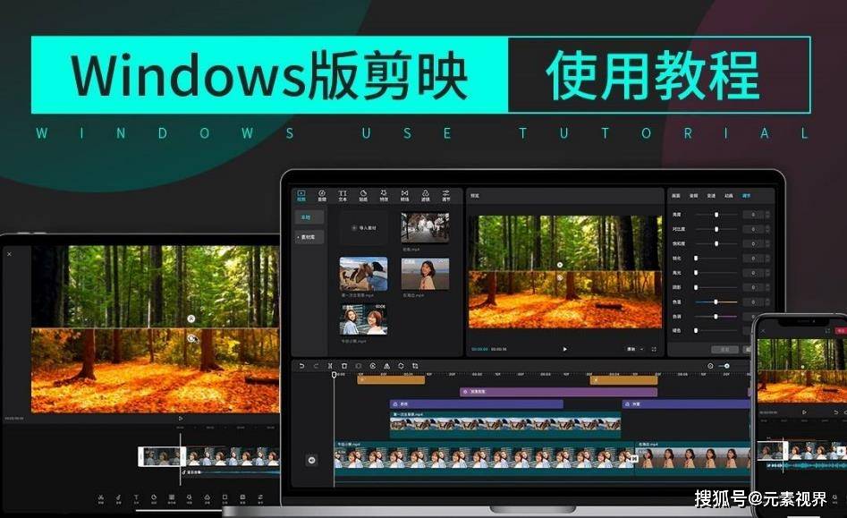Open the 调节 (Adjust) icon in top toolbar

coord(445,196)
